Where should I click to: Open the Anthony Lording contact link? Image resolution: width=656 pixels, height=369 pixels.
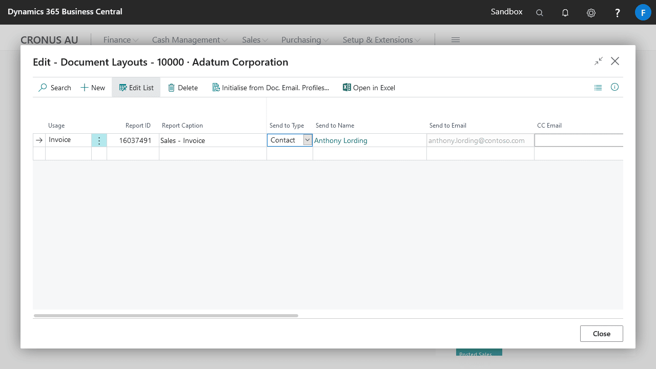[341, 140]
